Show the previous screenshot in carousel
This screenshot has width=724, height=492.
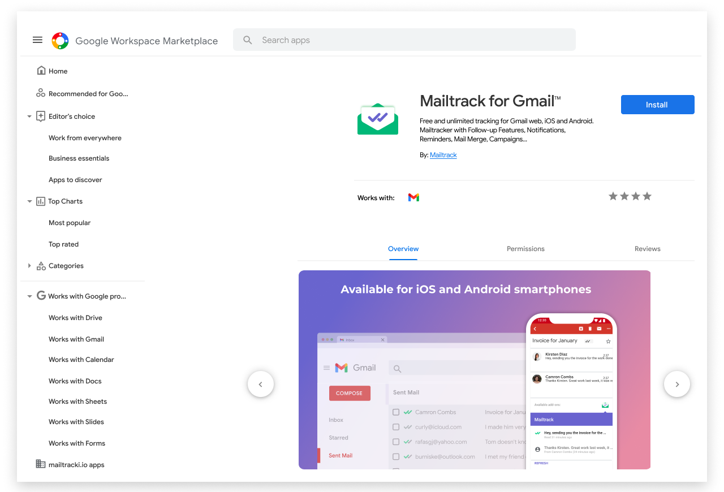click(x=261, y=385)
